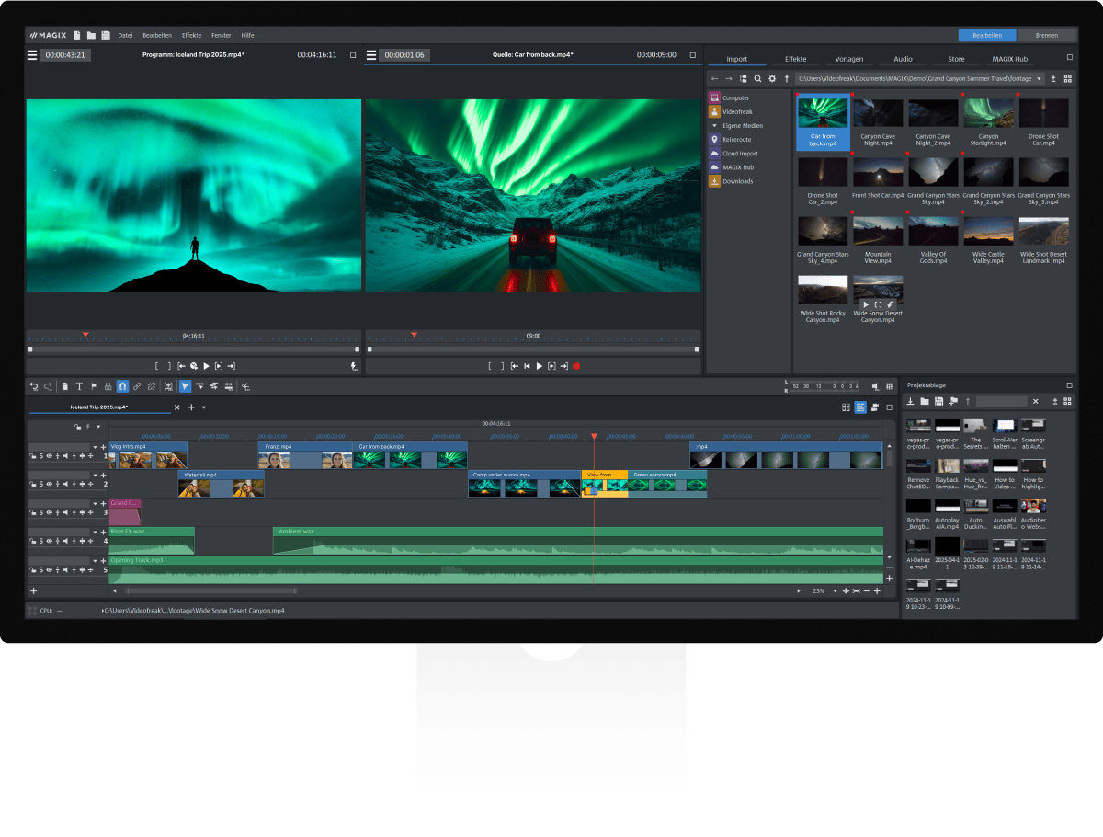Select the ungroup objects icon in the toolbar
This screenshot has height=837, width=1103.
point(152,386)
